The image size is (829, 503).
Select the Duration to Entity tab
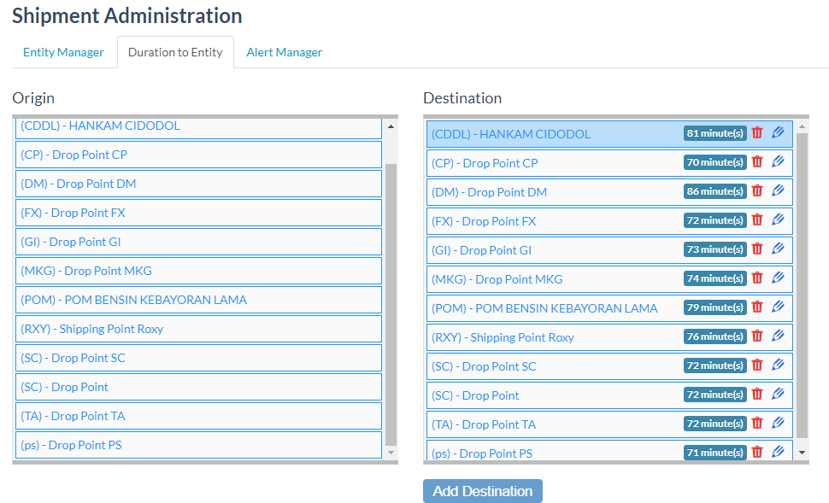coord(175,53)
